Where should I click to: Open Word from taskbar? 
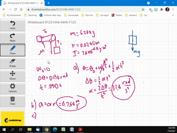click(72, 130)
